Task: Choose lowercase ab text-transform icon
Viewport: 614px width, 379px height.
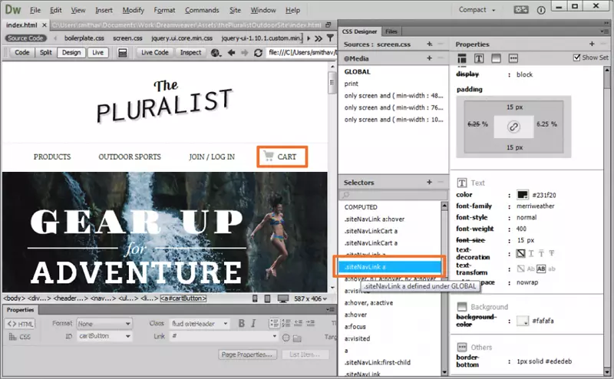Action: point(551,269)
